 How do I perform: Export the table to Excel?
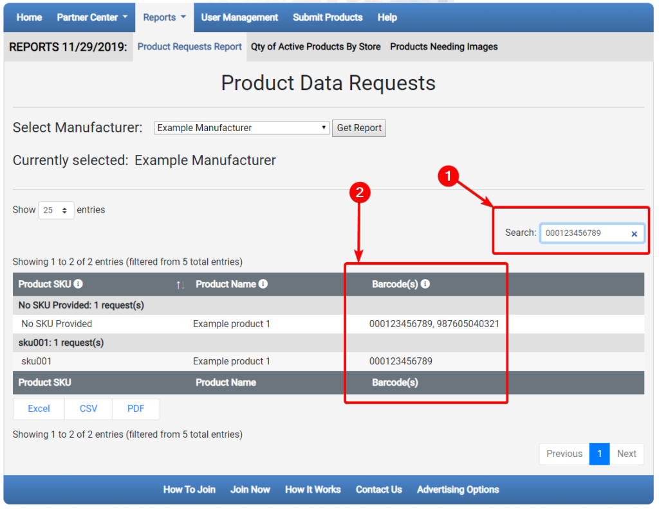[x=39, y=409]
